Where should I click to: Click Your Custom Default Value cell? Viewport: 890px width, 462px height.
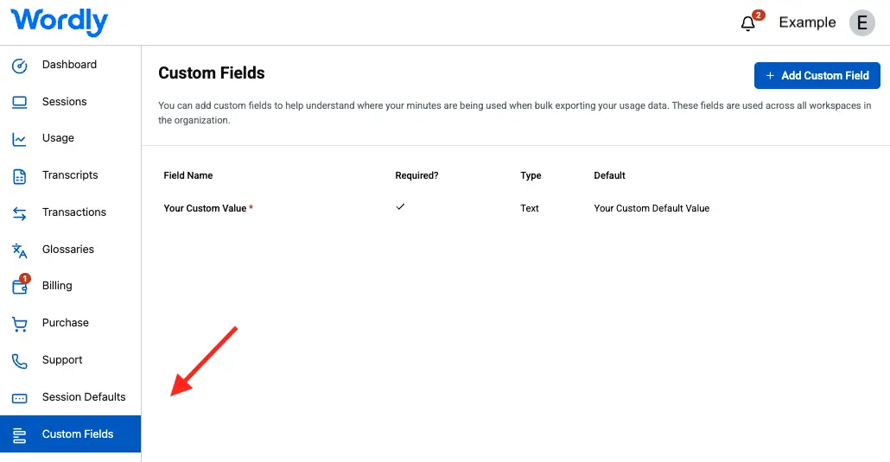(652, 208)
